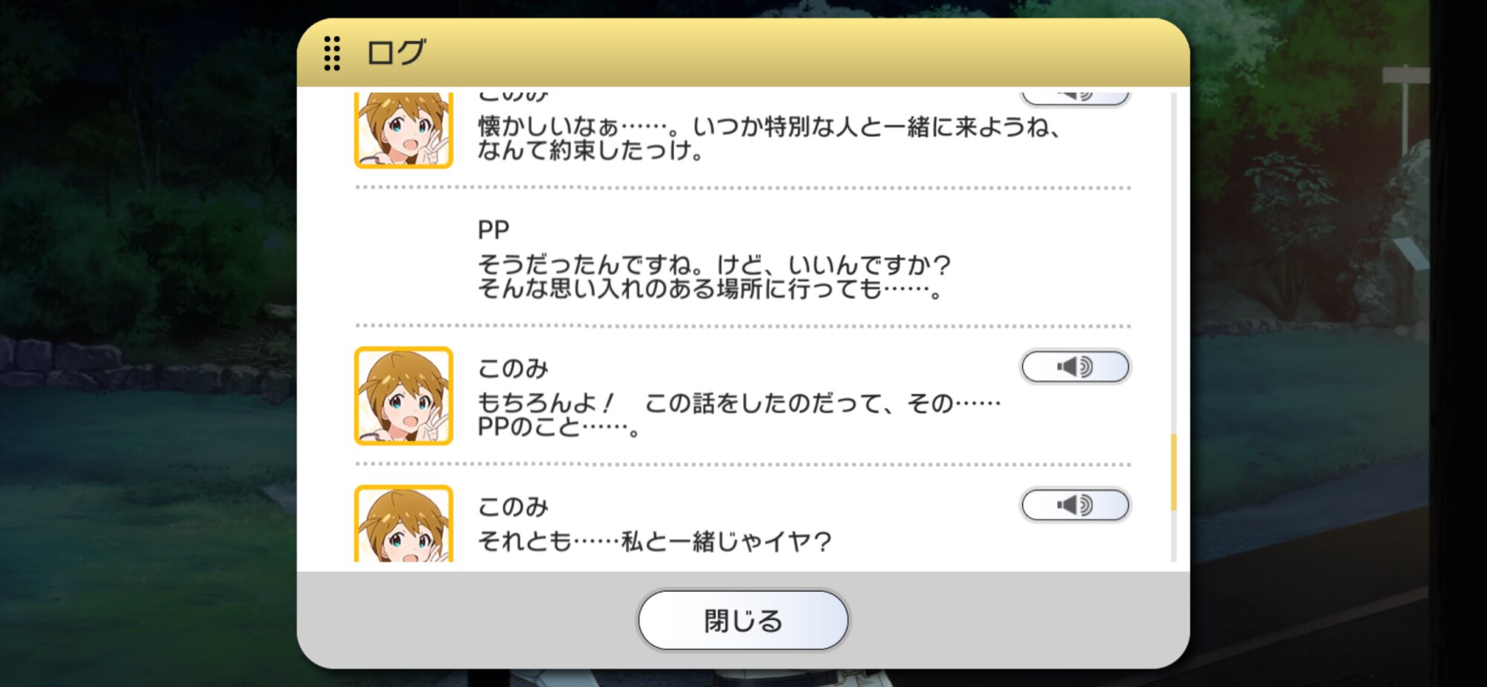Play voice for それとも……私と一緒じゃイヤ？ line
The width and height of the screenshot is (1487, 687).
coord(1075,506)
